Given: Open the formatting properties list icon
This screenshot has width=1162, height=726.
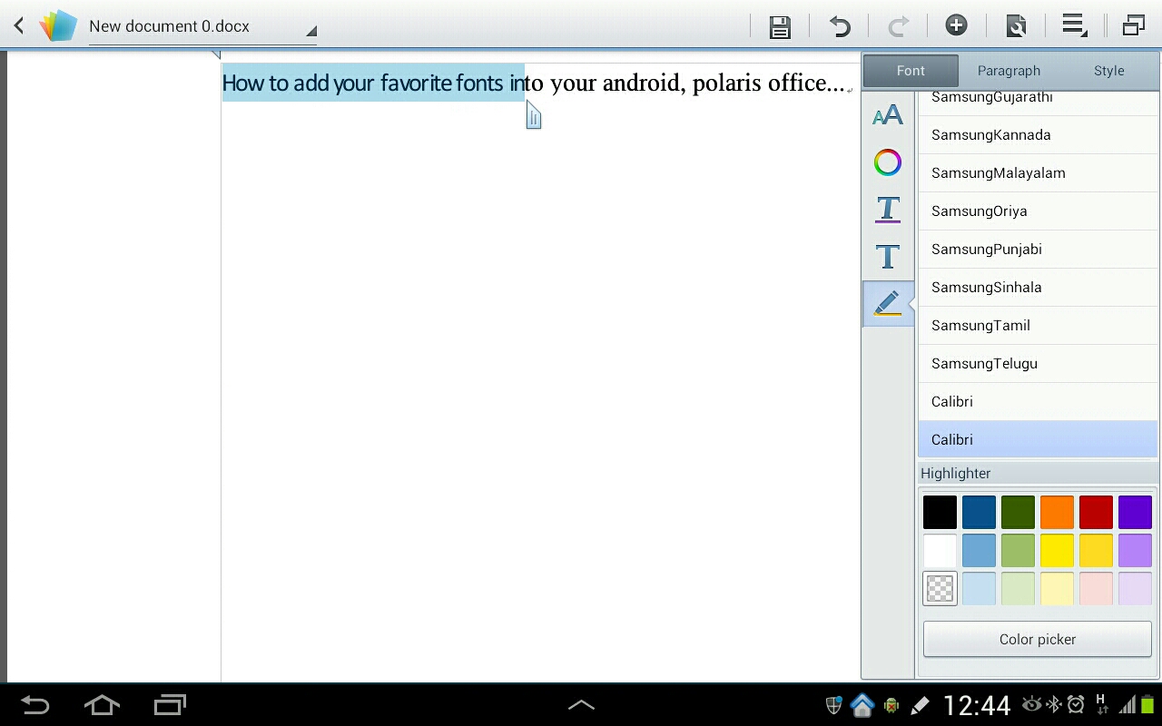Looking at the screenshot, I should click(1075, 25).
